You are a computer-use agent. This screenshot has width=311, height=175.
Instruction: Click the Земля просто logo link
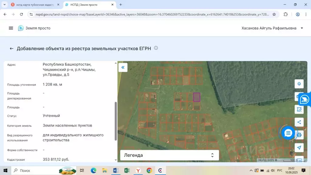[x=34, y=28]
